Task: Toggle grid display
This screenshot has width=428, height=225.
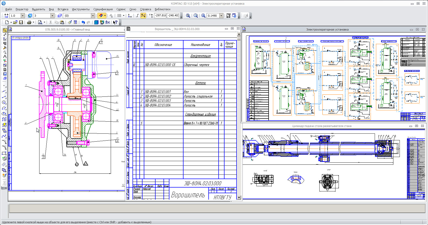Action: coord(119,16)
